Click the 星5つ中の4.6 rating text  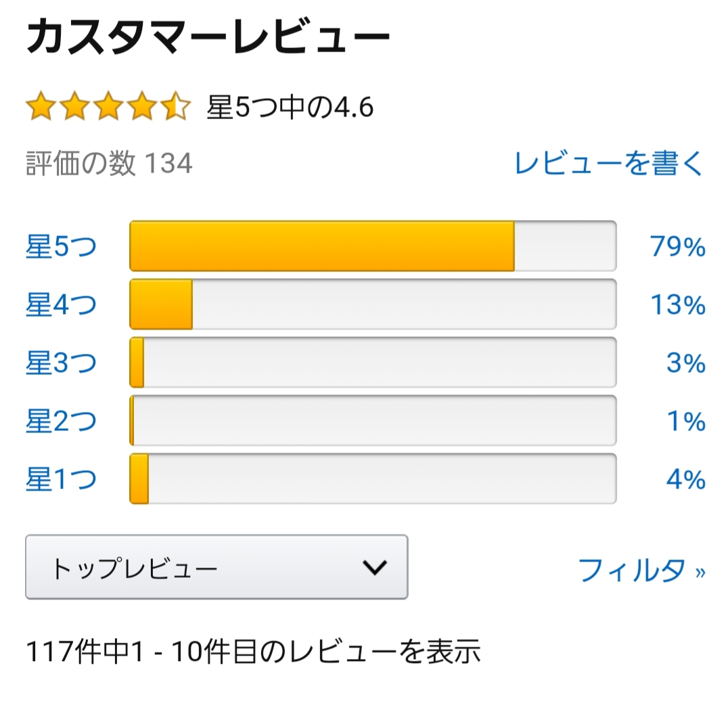point(290,107)
